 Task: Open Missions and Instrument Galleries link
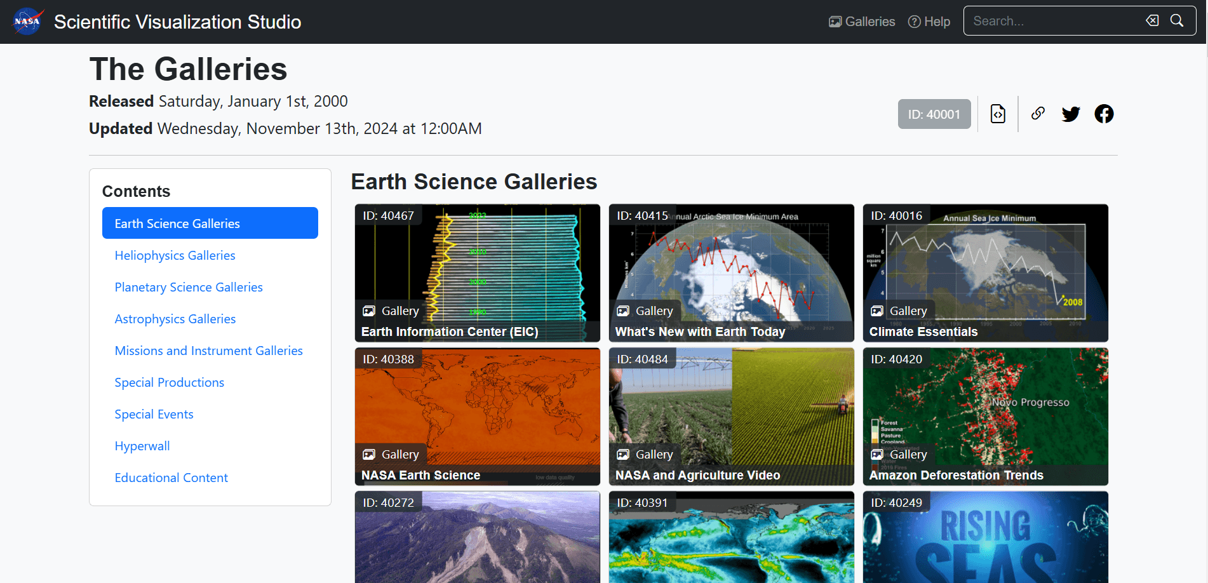tap(208, 351)
